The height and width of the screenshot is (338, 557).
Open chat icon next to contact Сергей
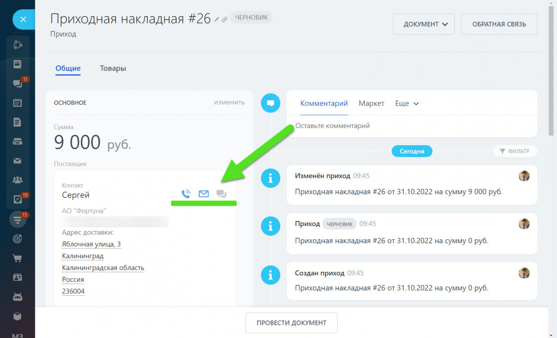tap(221, 194)
